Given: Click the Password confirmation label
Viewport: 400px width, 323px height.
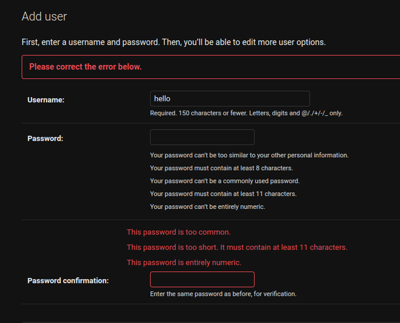Looking at the screenshot, I should (68, 280).
